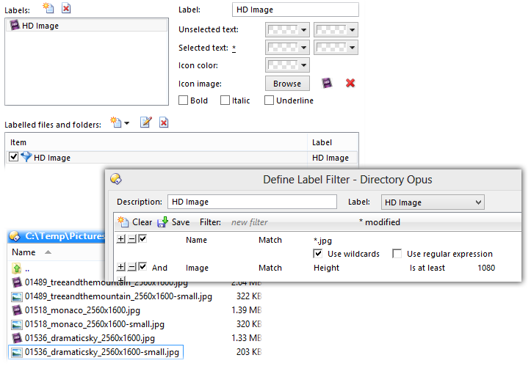Viewport: 531px width, 366px height.
Task: Click the Clear filter toolbar icon
Action: (123, 222)
